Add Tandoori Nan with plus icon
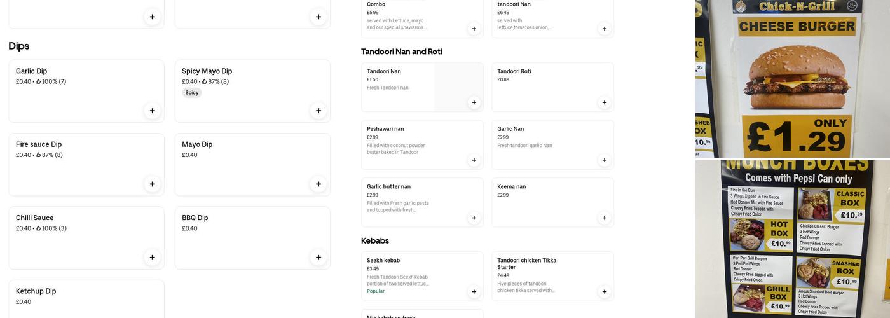Image resolution: width=890 pixels, height=318 pixels. tap(474, 102)
